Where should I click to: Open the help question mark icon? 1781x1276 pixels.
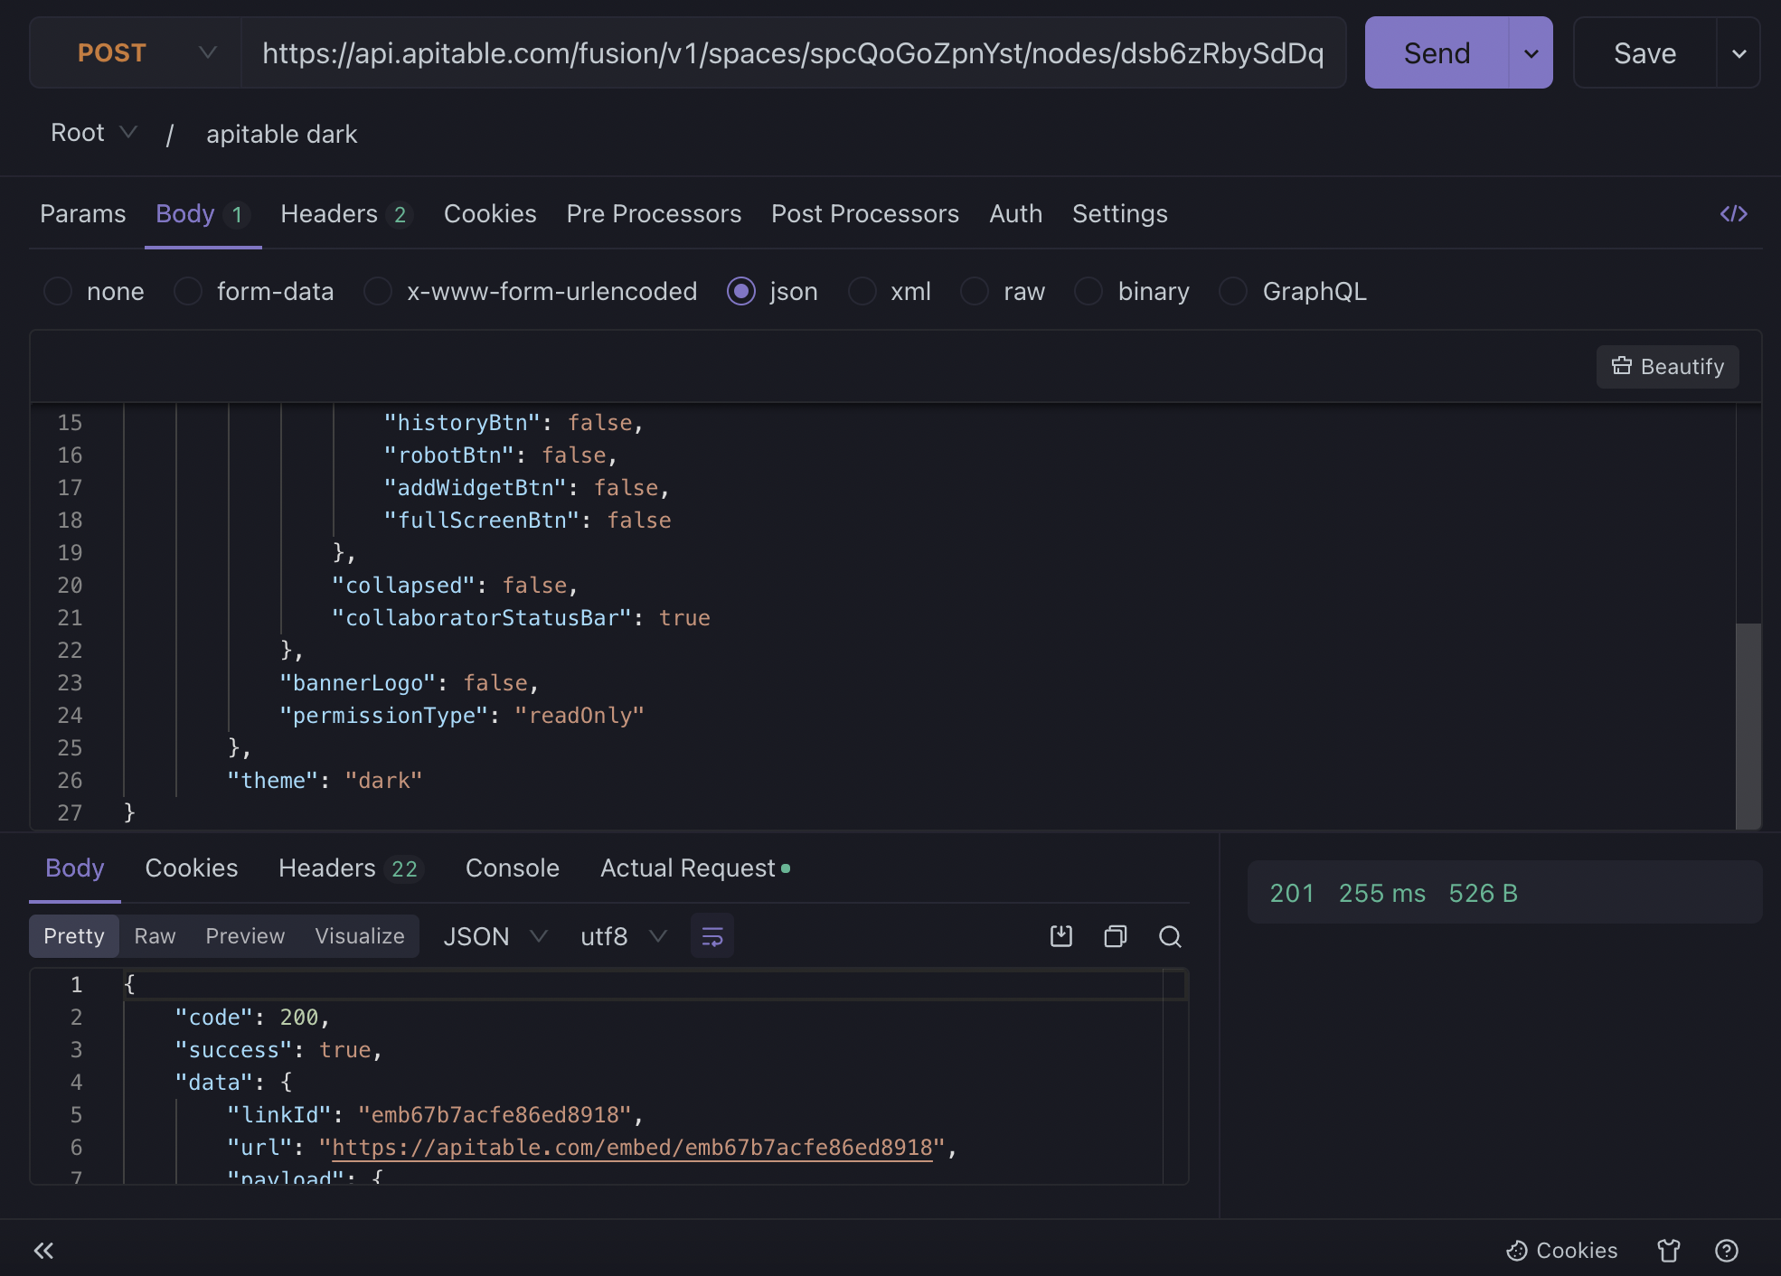point(1727,1251)
